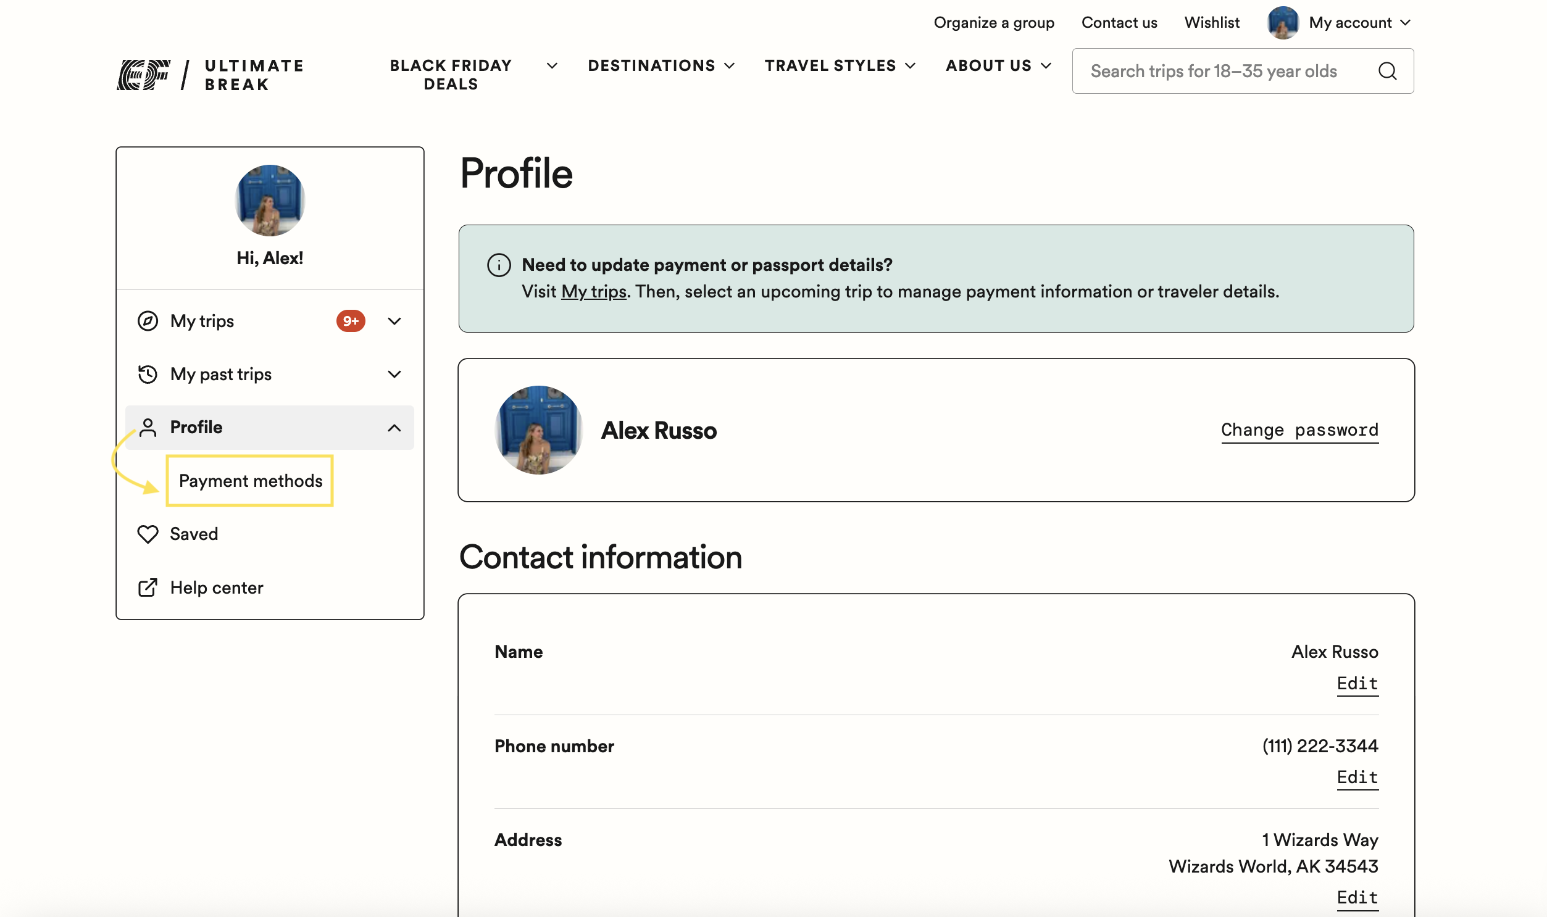Expand the My past trips section
Viewport: 1547px width, 917px height.
pos(394,374)
